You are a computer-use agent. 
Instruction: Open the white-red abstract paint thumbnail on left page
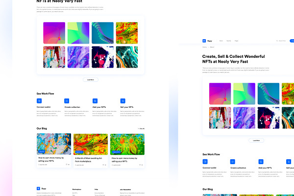tap(54, 57)
